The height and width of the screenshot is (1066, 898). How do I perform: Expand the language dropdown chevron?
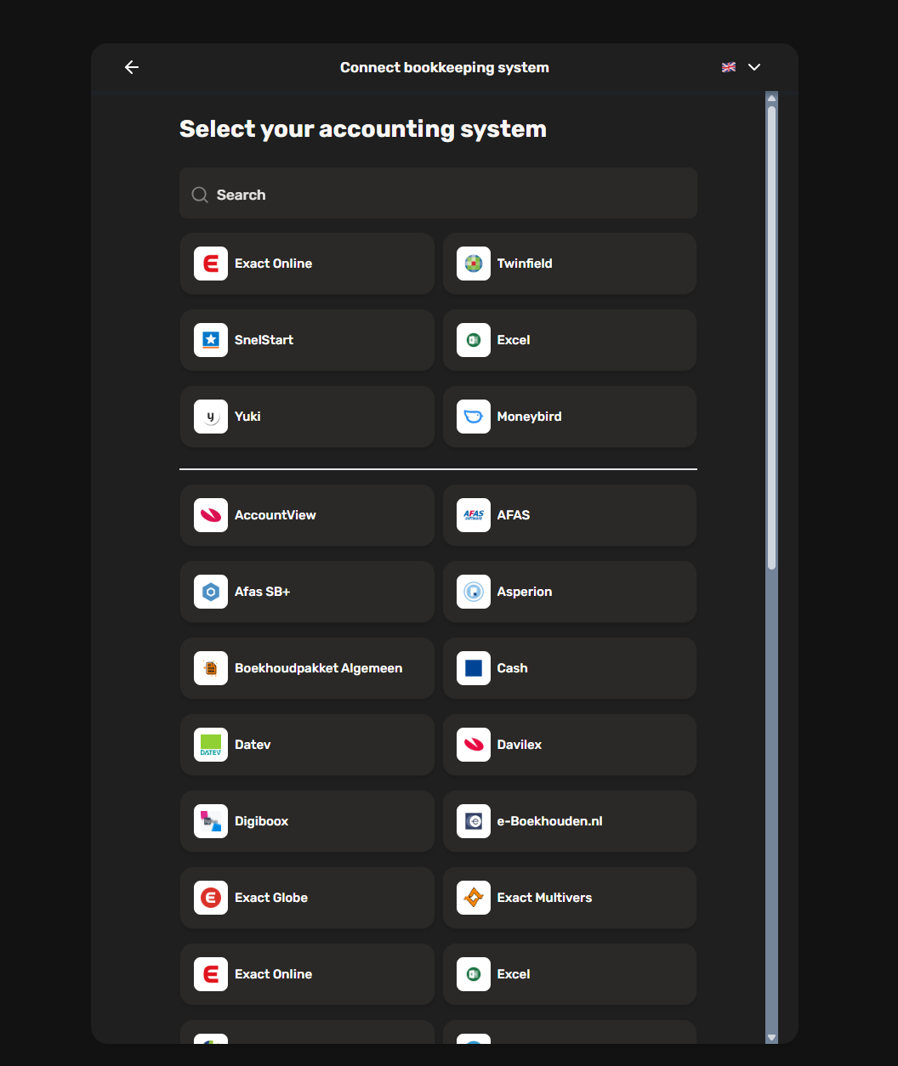[753, 67]
